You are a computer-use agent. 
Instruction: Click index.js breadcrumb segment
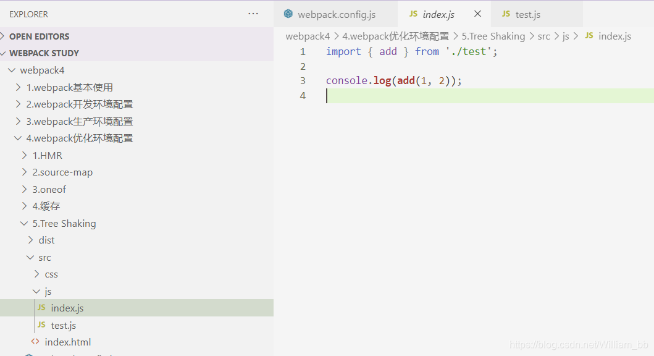[x=615, y=36]
